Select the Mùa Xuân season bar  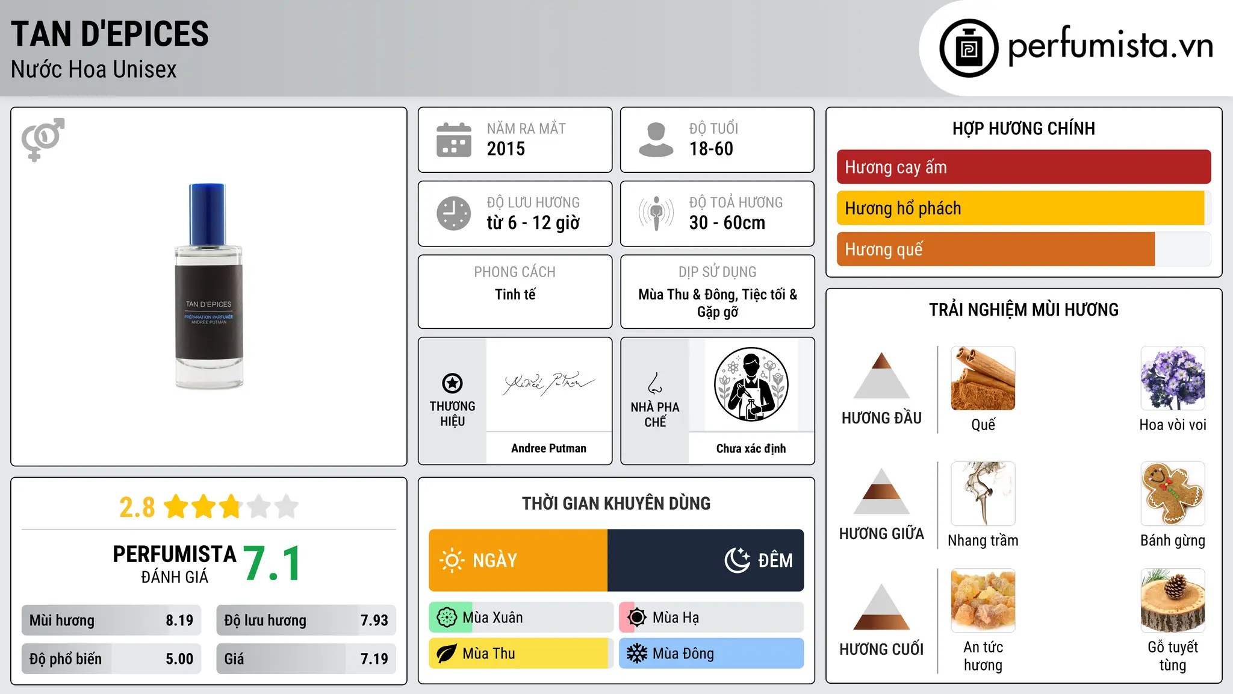coord(521,617)
